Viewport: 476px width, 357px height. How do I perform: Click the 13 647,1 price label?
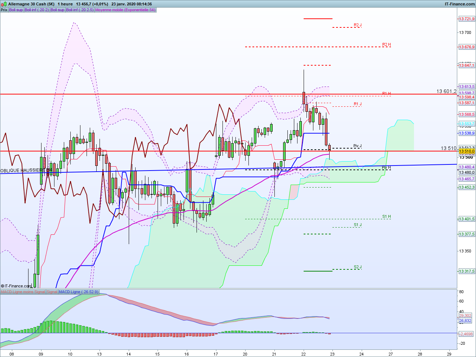coord(467,65)
